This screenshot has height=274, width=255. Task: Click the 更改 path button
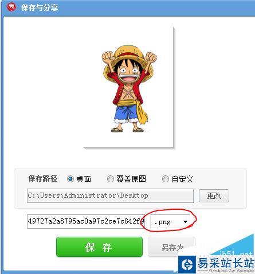[214, 195]
